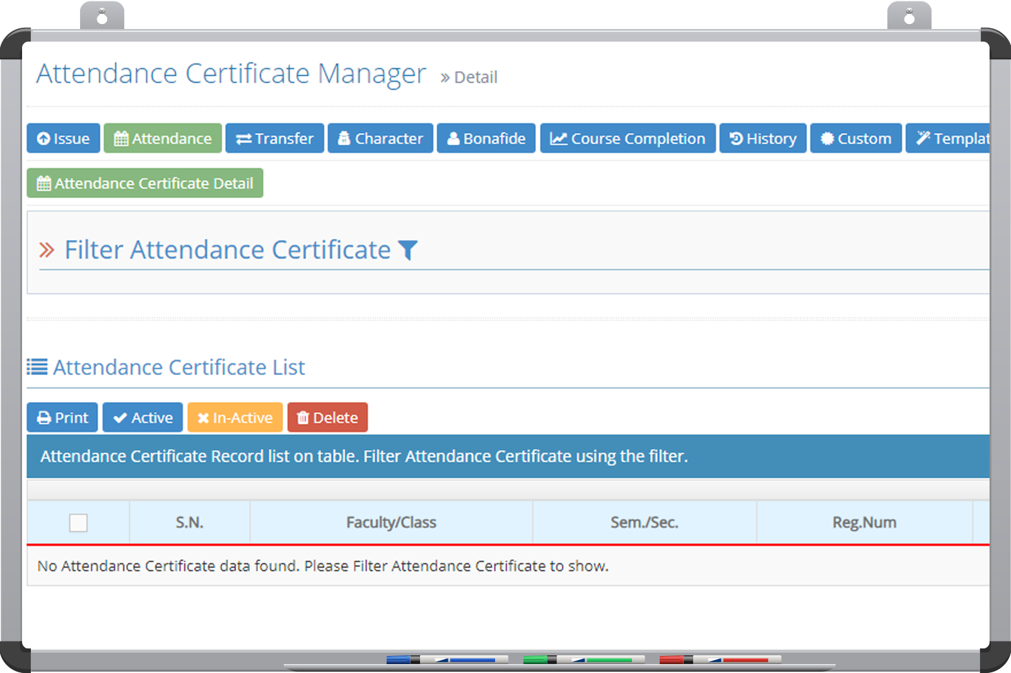The image size is (1011, 673).
Task: Click the arrow-circle icon on Issue tab
Action: point(44,139)
